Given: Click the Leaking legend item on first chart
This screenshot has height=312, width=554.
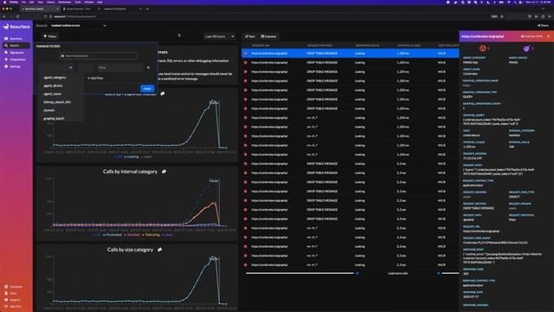Looking at the screenshot, I should point(131,157).
